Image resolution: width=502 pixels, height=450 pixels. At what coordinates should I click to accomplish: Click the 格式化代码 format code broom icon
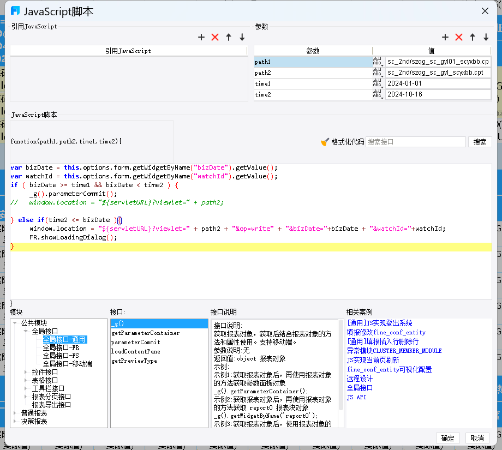pyautogui.click(x=325, y=142)
